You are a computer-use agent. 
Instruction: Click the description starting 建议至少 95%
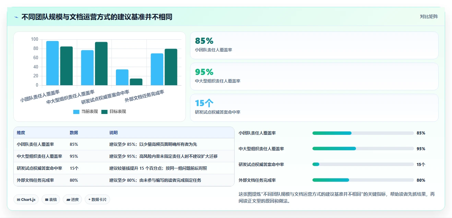pos(164,156)
